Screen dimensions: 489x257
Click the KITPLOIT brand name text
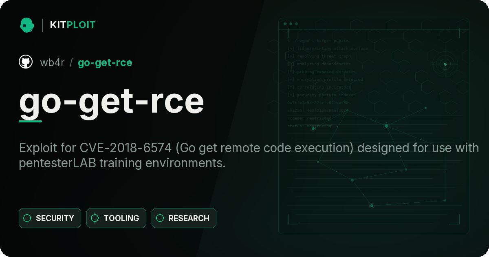(73, 25)
